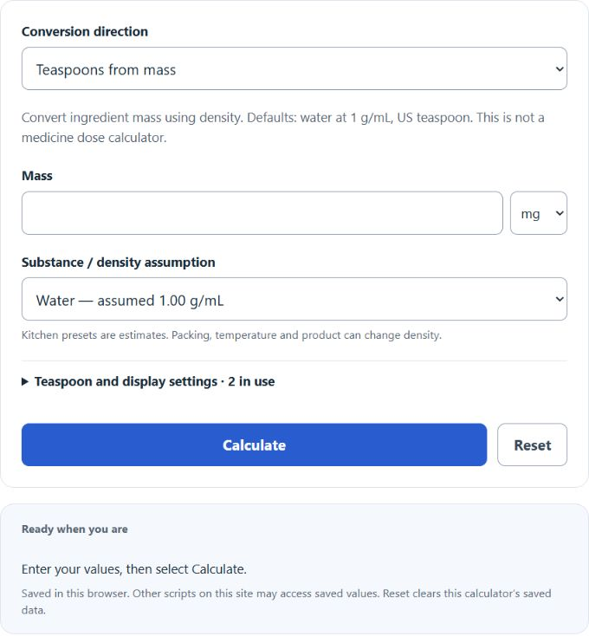Open the Conversion direction dropdown
The height and width of the screenshot is (636, 589).
[294, 68]
